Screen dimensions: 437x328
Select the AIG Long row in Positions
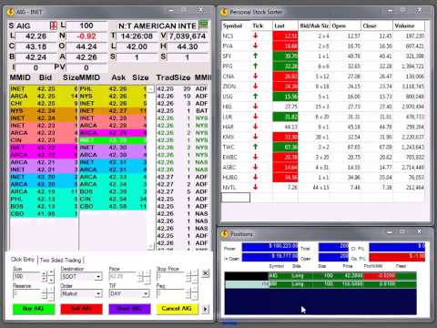click(x=320, y=276)
